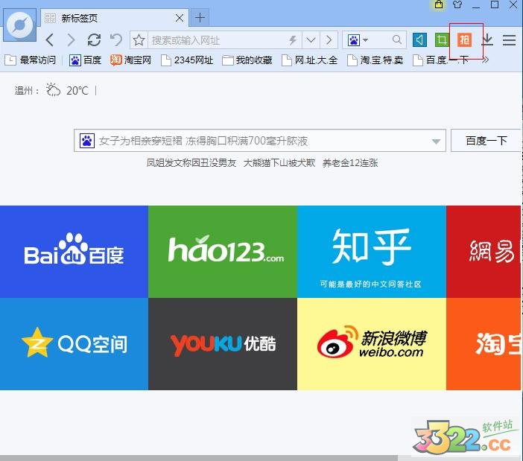Click the 温州 city label

[27, 91]
